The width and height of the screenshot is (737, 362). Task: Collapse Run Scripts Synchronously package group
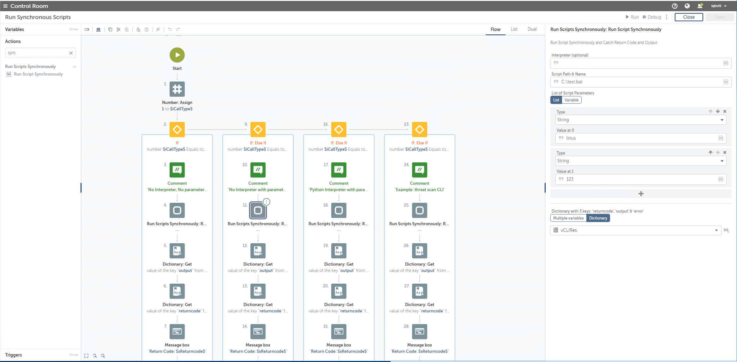[75, 67]
